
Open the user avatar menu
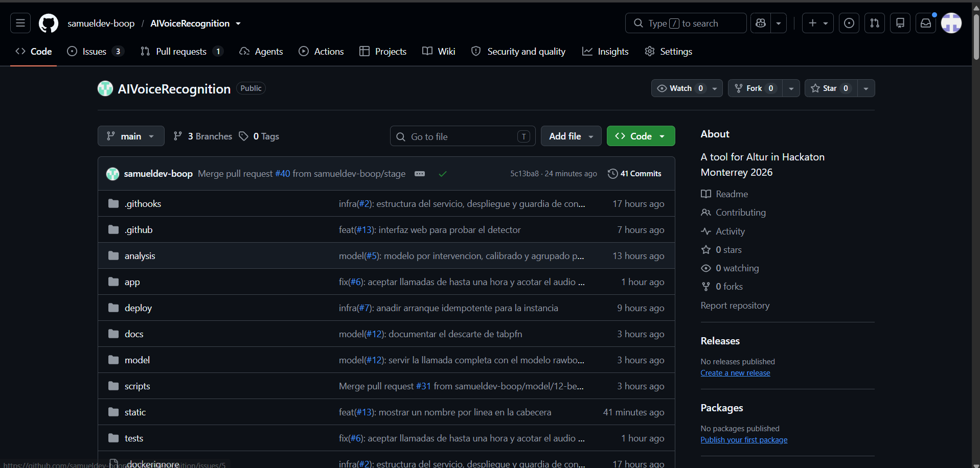951,23
